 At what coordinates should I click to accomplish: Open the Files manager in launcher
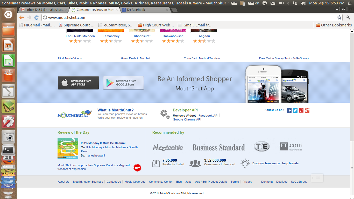tap(8, 30)
